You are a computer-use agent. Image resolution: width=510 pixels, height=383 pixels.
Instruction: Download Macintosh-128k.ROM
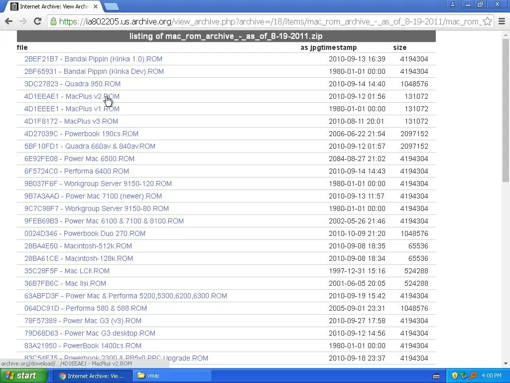(78, 259)
